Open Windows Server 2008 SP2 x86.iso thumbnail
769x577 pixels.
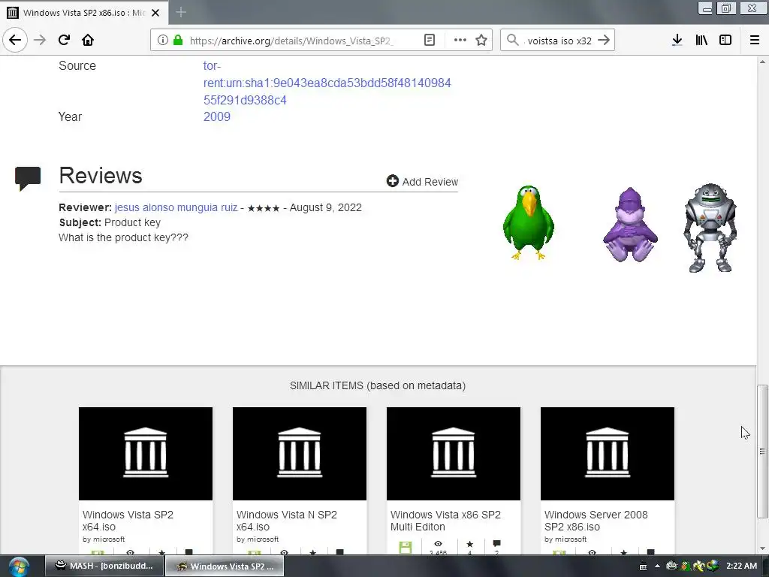click(608, 454)
